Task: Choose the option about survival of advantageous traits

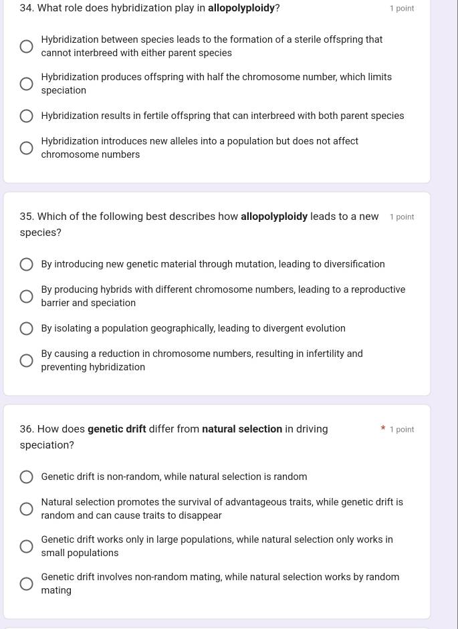Action: (26, 509)
